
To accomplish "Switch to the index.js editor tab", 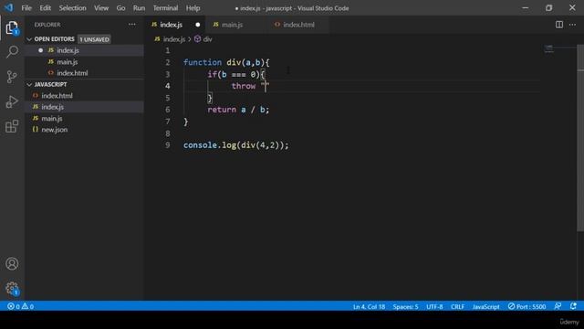I will pyautogui.click(x=172, y=25).
